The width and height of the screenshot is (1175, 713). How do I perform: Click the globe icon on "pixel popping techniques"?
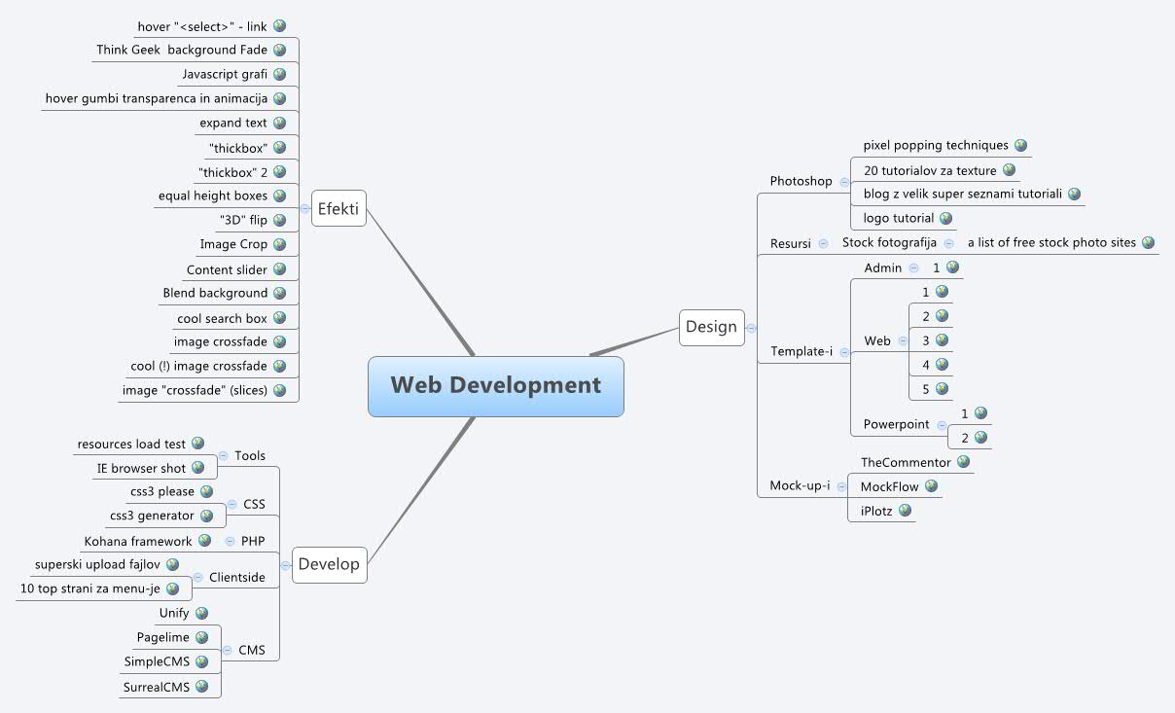pyautogui.click(x=1020, y=145)
